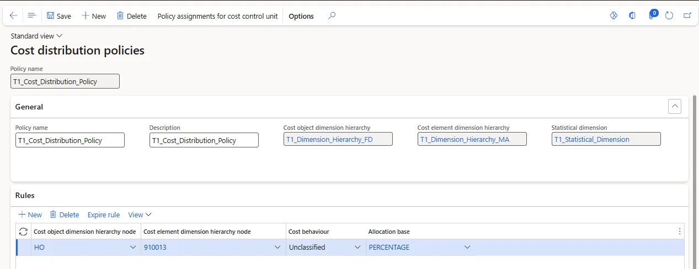This screenshot has width=699, height=269.
Task: Create a New policy from the top toolbar
Action: click(94, 16)
